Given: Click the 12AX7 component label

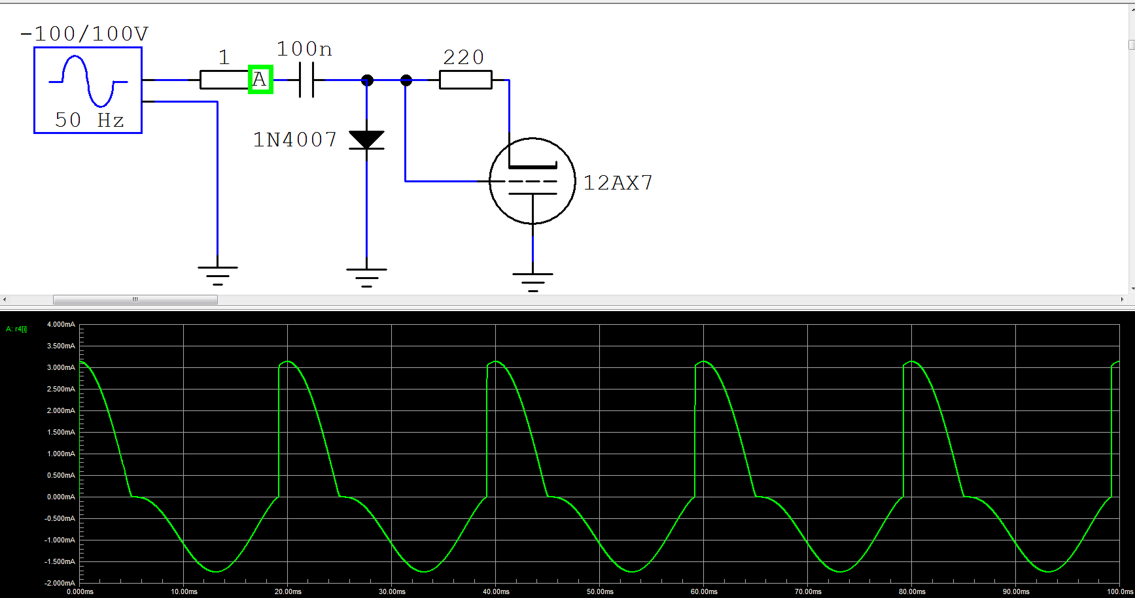Looking at the screenshot, I should [618, 182].
